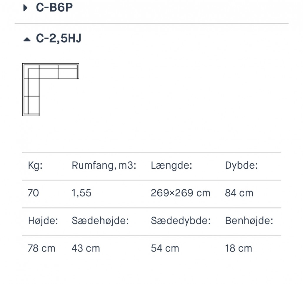This screenshot has height=284, width=303.
Task: Click the Sædedybde: header cell
Action: click(181, 221)
